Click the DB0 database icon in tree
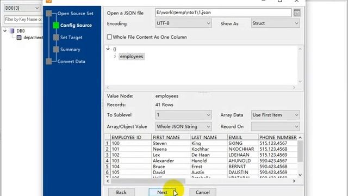 pos(12,31)
